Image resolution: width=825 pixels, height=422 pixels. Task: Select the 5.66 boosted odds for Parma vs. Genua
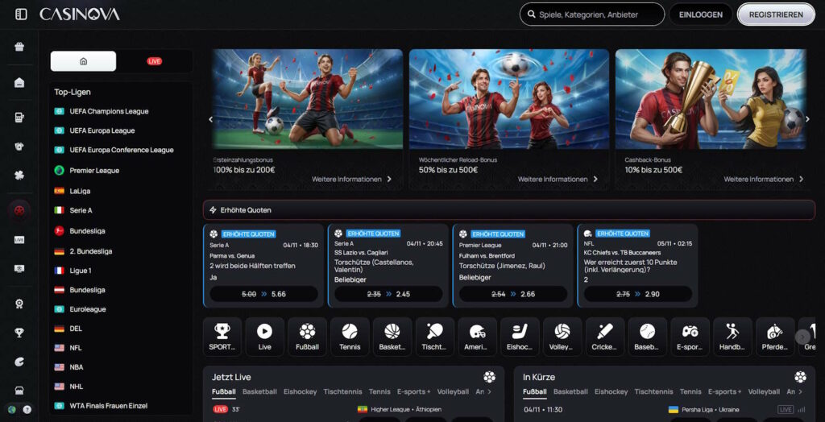click(x=264, y=294)
